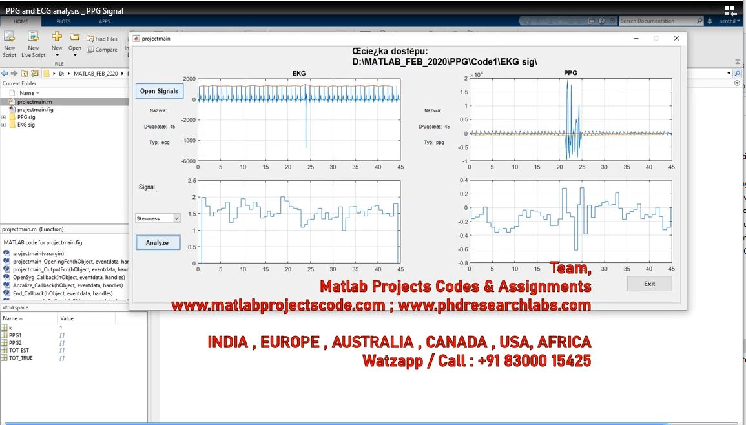
Task: Expand the EKG sig folder tree
Action: coord(3,125)
